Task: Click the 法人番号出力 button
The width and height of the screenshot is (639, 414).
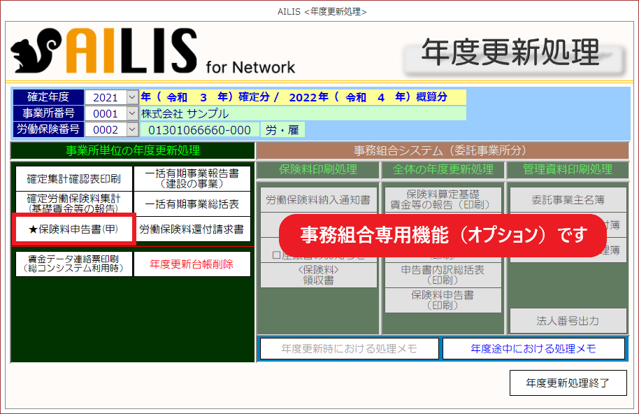Action: pyautogui.click(x=568, y=321)
